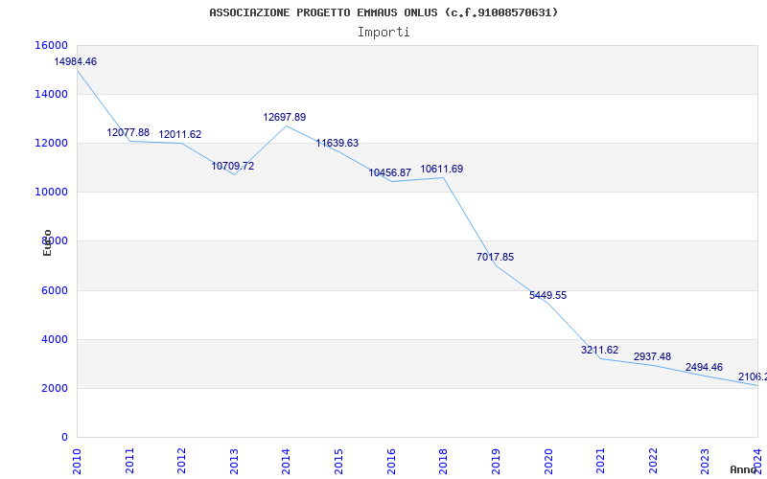Screen dimensions: 767x479
Task: Click the 12000 y-axis tick label
Action: point(52,143)
